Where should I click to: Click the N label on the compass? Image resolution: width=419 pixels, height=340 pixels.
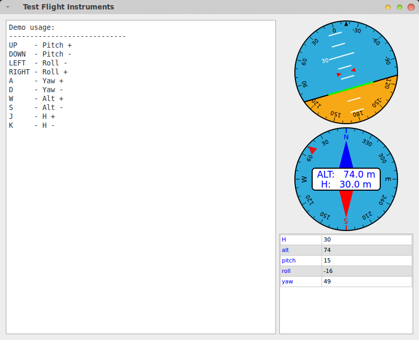point(346,137)
